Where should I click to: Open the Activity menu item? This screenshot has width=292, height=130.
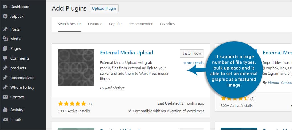(17, 110)
